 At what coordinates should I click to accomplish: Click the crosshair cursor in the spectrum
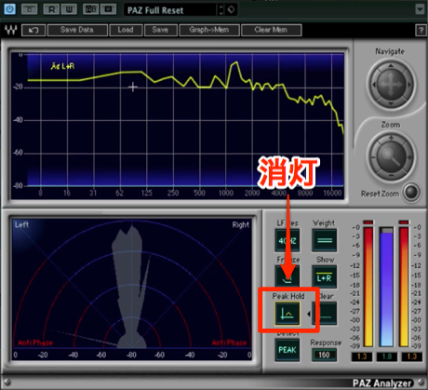(x=133, y=87)
